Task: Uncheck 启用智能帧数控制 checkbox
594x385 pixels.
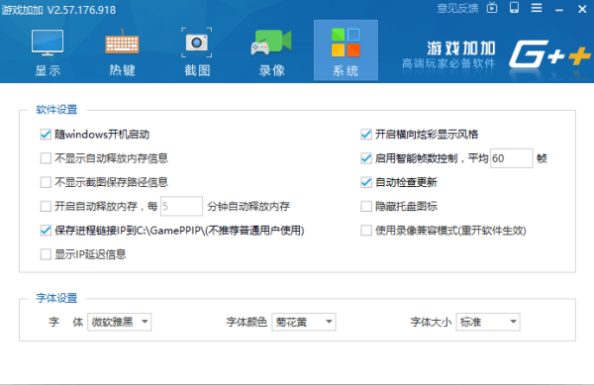Action: tap(366, 158)
